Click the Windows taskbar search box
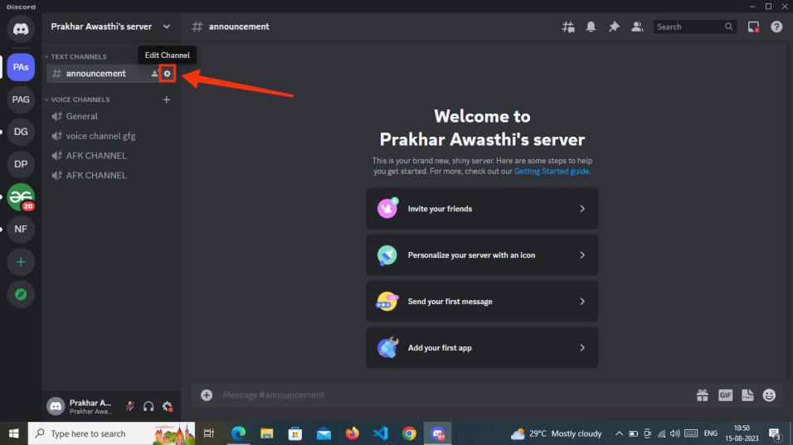 click(111, 433)
